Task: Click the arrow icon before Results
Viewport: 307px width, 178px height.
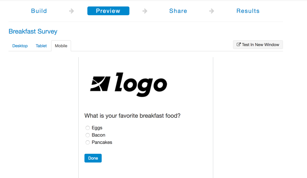Action: tap(211, 11)
